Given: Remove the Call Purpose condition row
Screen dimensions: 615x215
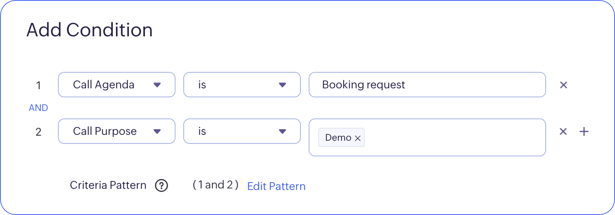Looking at the screenshot, I should click(x=563, y=131).
